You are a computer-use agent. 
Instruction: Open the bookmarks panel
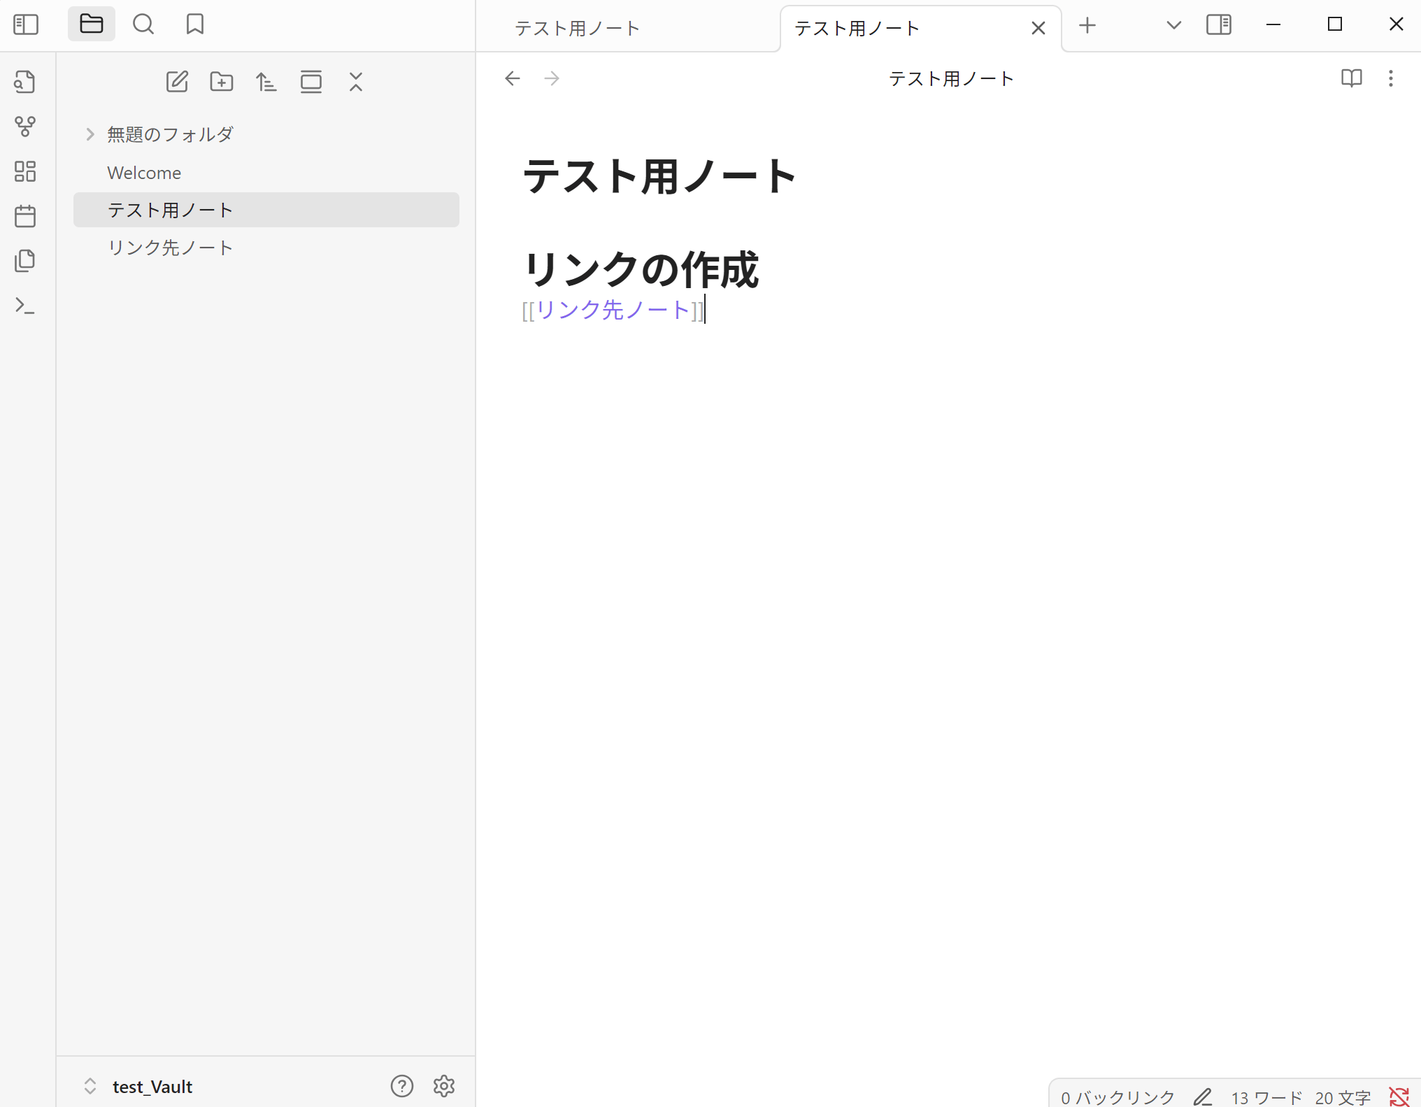(195, 24)
